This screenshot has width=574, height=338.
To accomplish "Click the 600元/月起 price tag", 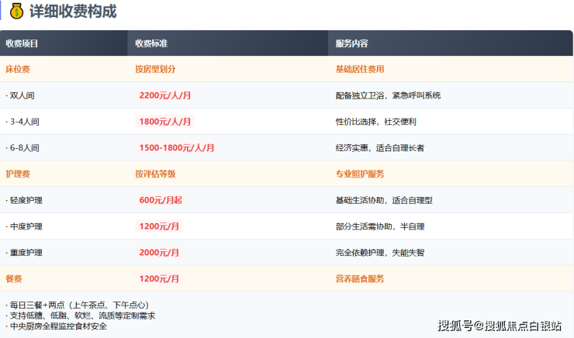I will (x=160, y=200).
